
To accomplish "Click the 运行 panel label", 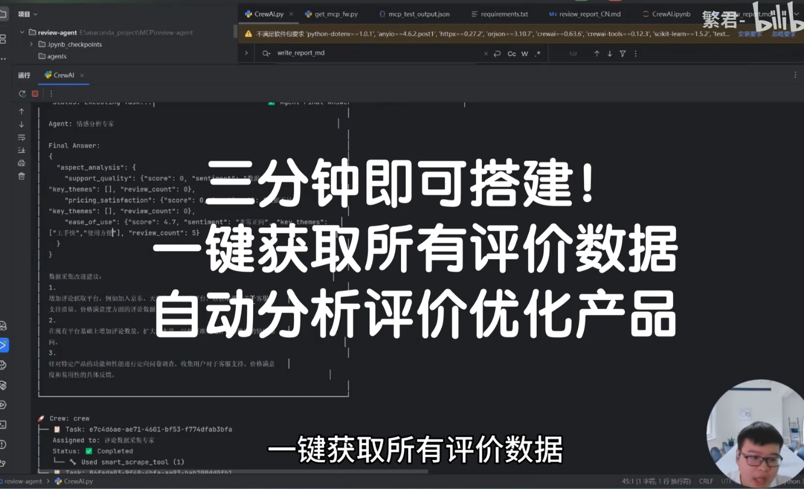I will 24,75.
